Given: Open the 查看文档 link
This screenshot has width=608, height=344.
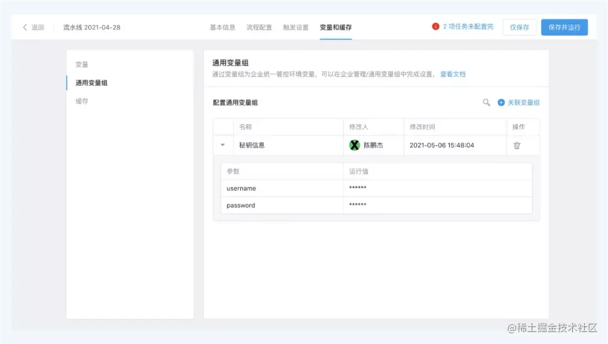Looking at the screenshot, I should click(453, 74).
